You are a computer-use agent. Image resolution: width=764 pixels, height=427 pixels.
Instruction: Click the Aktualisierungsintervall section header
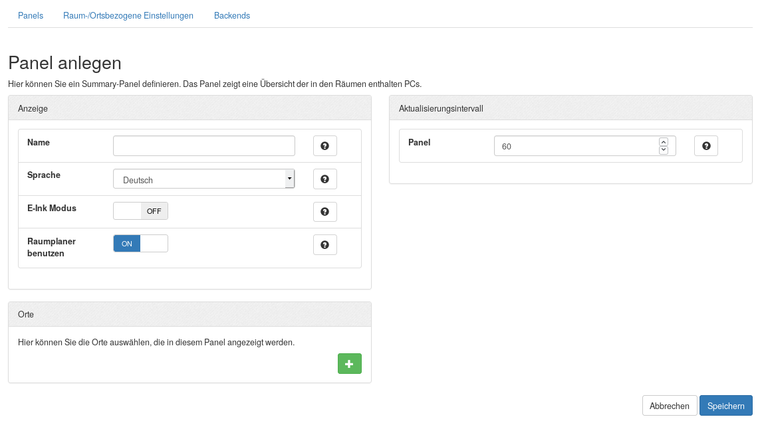click(x=571, y=108)
